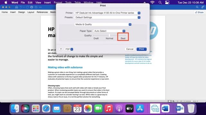Open the Insert menu in the menu bar
Image resolution: width=206 pixels, height=115 pixels.
coord(47,3)
